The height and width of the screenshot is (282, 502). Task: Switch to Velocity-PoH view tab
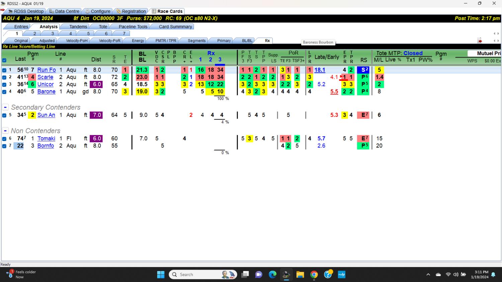coord(77,41)
